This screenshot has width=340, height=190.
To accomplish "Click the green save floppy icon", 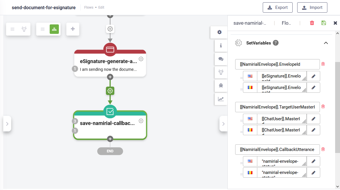I will [x=324, y=23].
